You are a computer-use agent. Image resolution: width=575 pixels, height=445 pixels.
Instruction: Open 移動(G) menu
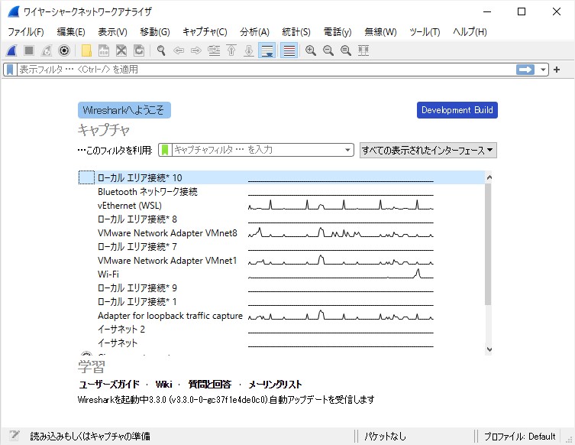pos(155,32)
